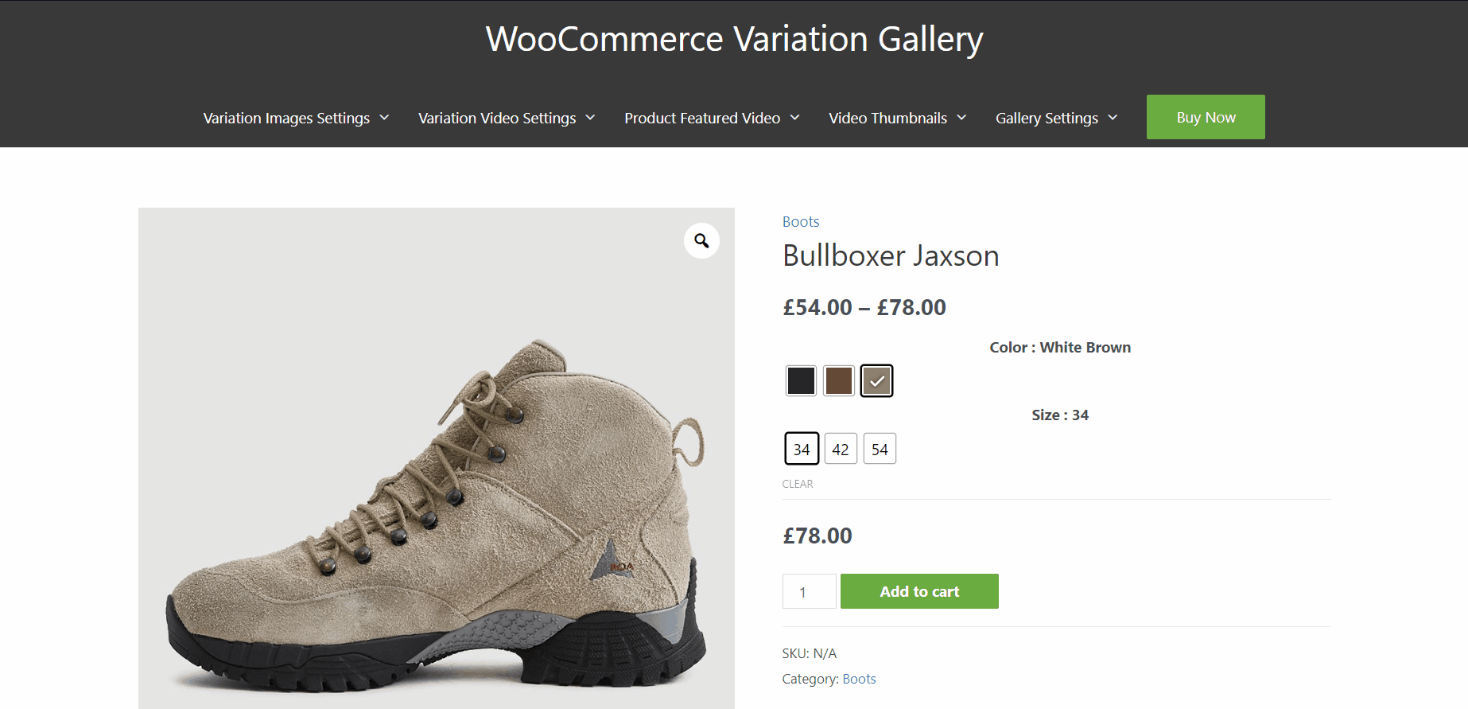Image resolution: width=1468 pixels, height=709 pixels.
Task: Open the Gallery Settings menu item
Action: (1047, 118)
